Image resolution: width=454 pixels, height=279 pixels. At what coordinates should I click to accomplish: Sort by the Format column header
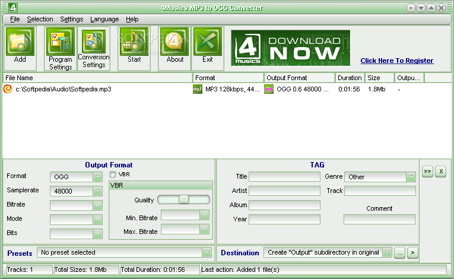(x=228, y=78)
